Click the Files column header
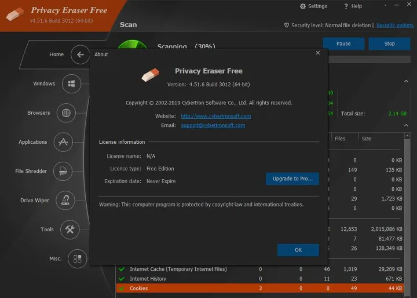The image size is (417, 298). point(340,139)
